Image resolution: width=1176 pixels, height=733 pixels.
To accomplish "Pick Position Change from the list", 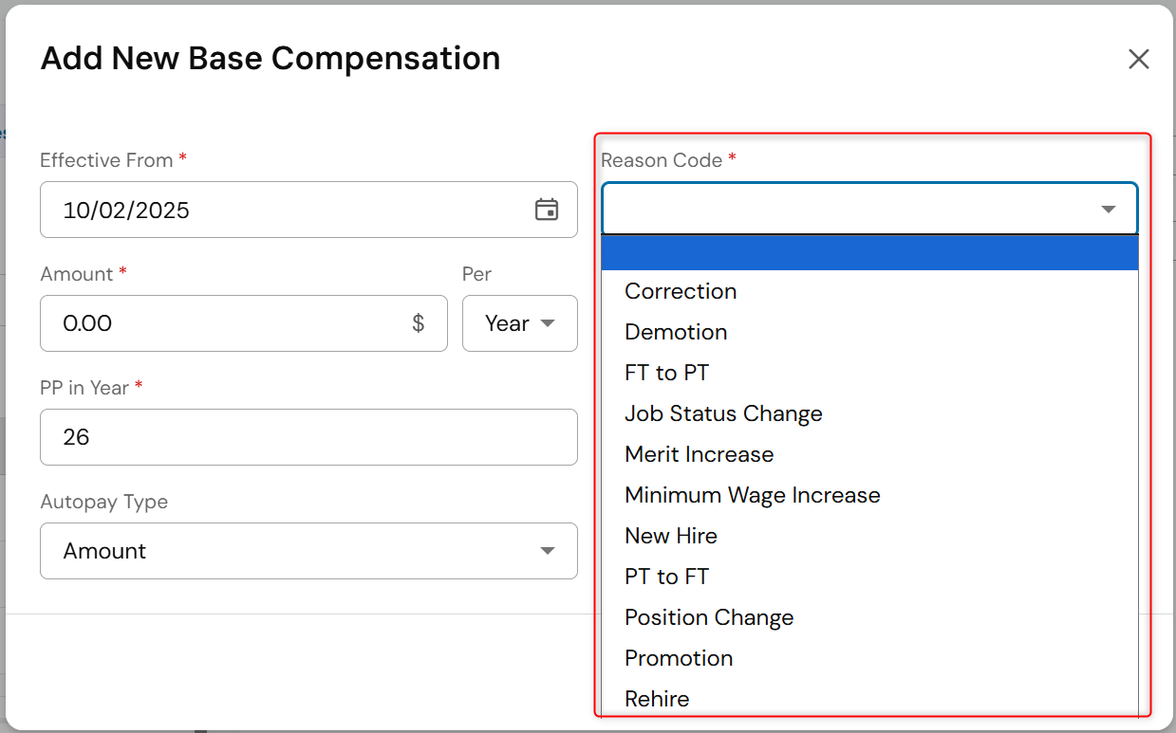I will tap(709, 617).
